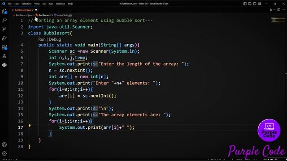Viewport: 287px width, 161px height.
Task: Click 'arr[i]' on line 12
Action: point(67,96)
